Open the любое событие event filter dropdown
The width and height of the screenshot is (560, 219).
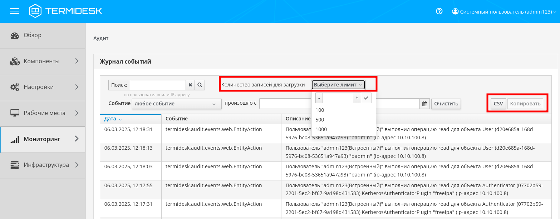pos(176,104)
